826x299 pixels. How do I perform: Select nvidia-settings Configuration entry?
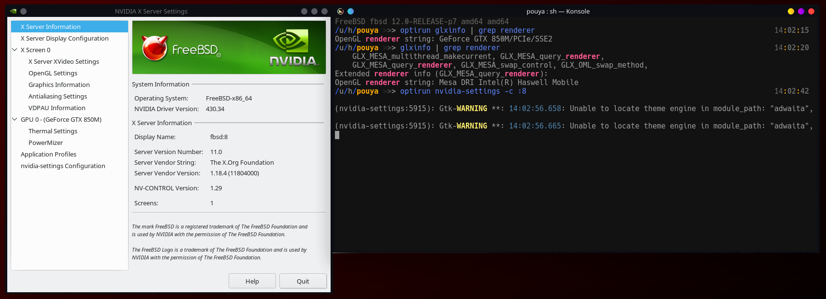click(x=63, y=166)
